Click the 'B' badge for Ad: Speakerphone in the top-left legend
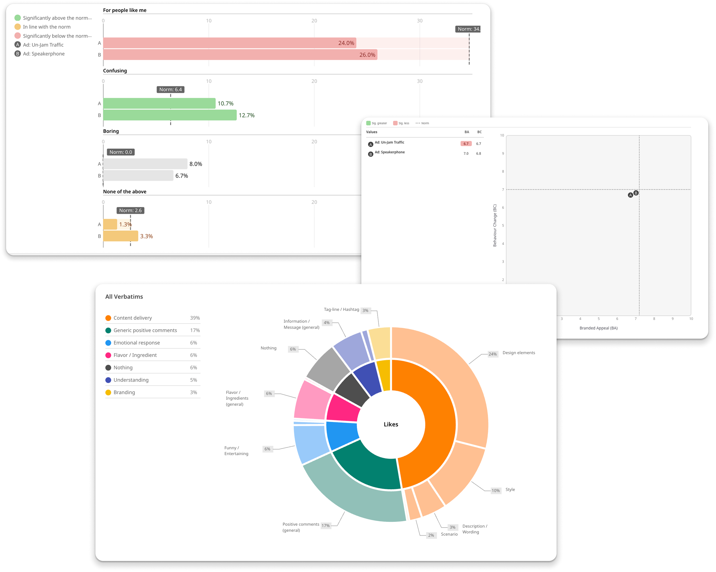716x572 pixels. pos(18,54)
